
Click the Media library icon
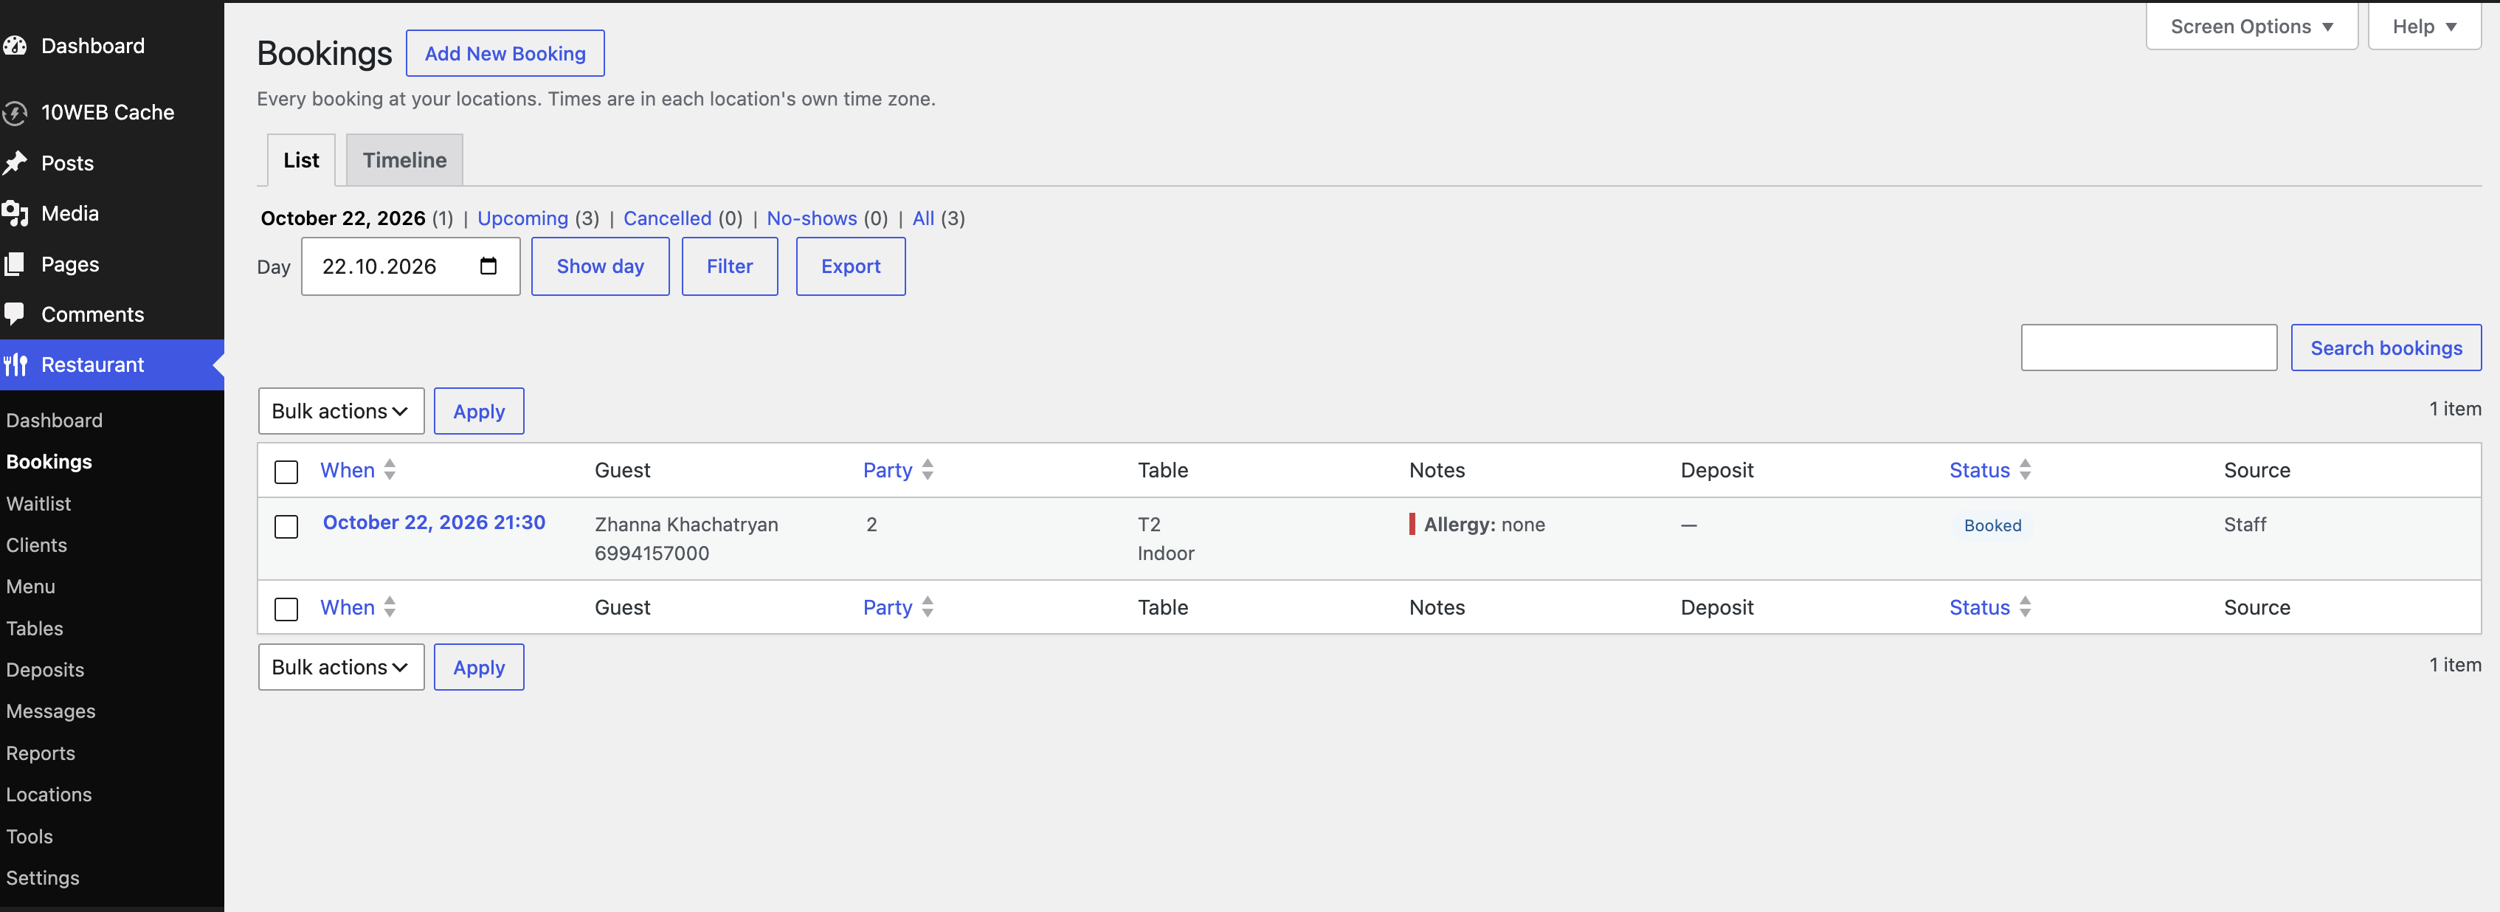(15, 213)
